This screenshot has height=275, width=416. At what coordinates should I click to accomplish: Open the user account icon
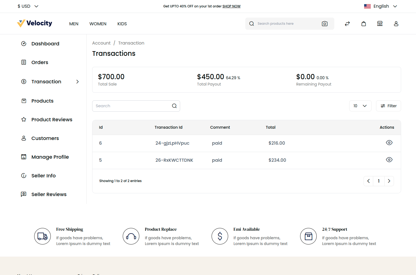point(396,24)
